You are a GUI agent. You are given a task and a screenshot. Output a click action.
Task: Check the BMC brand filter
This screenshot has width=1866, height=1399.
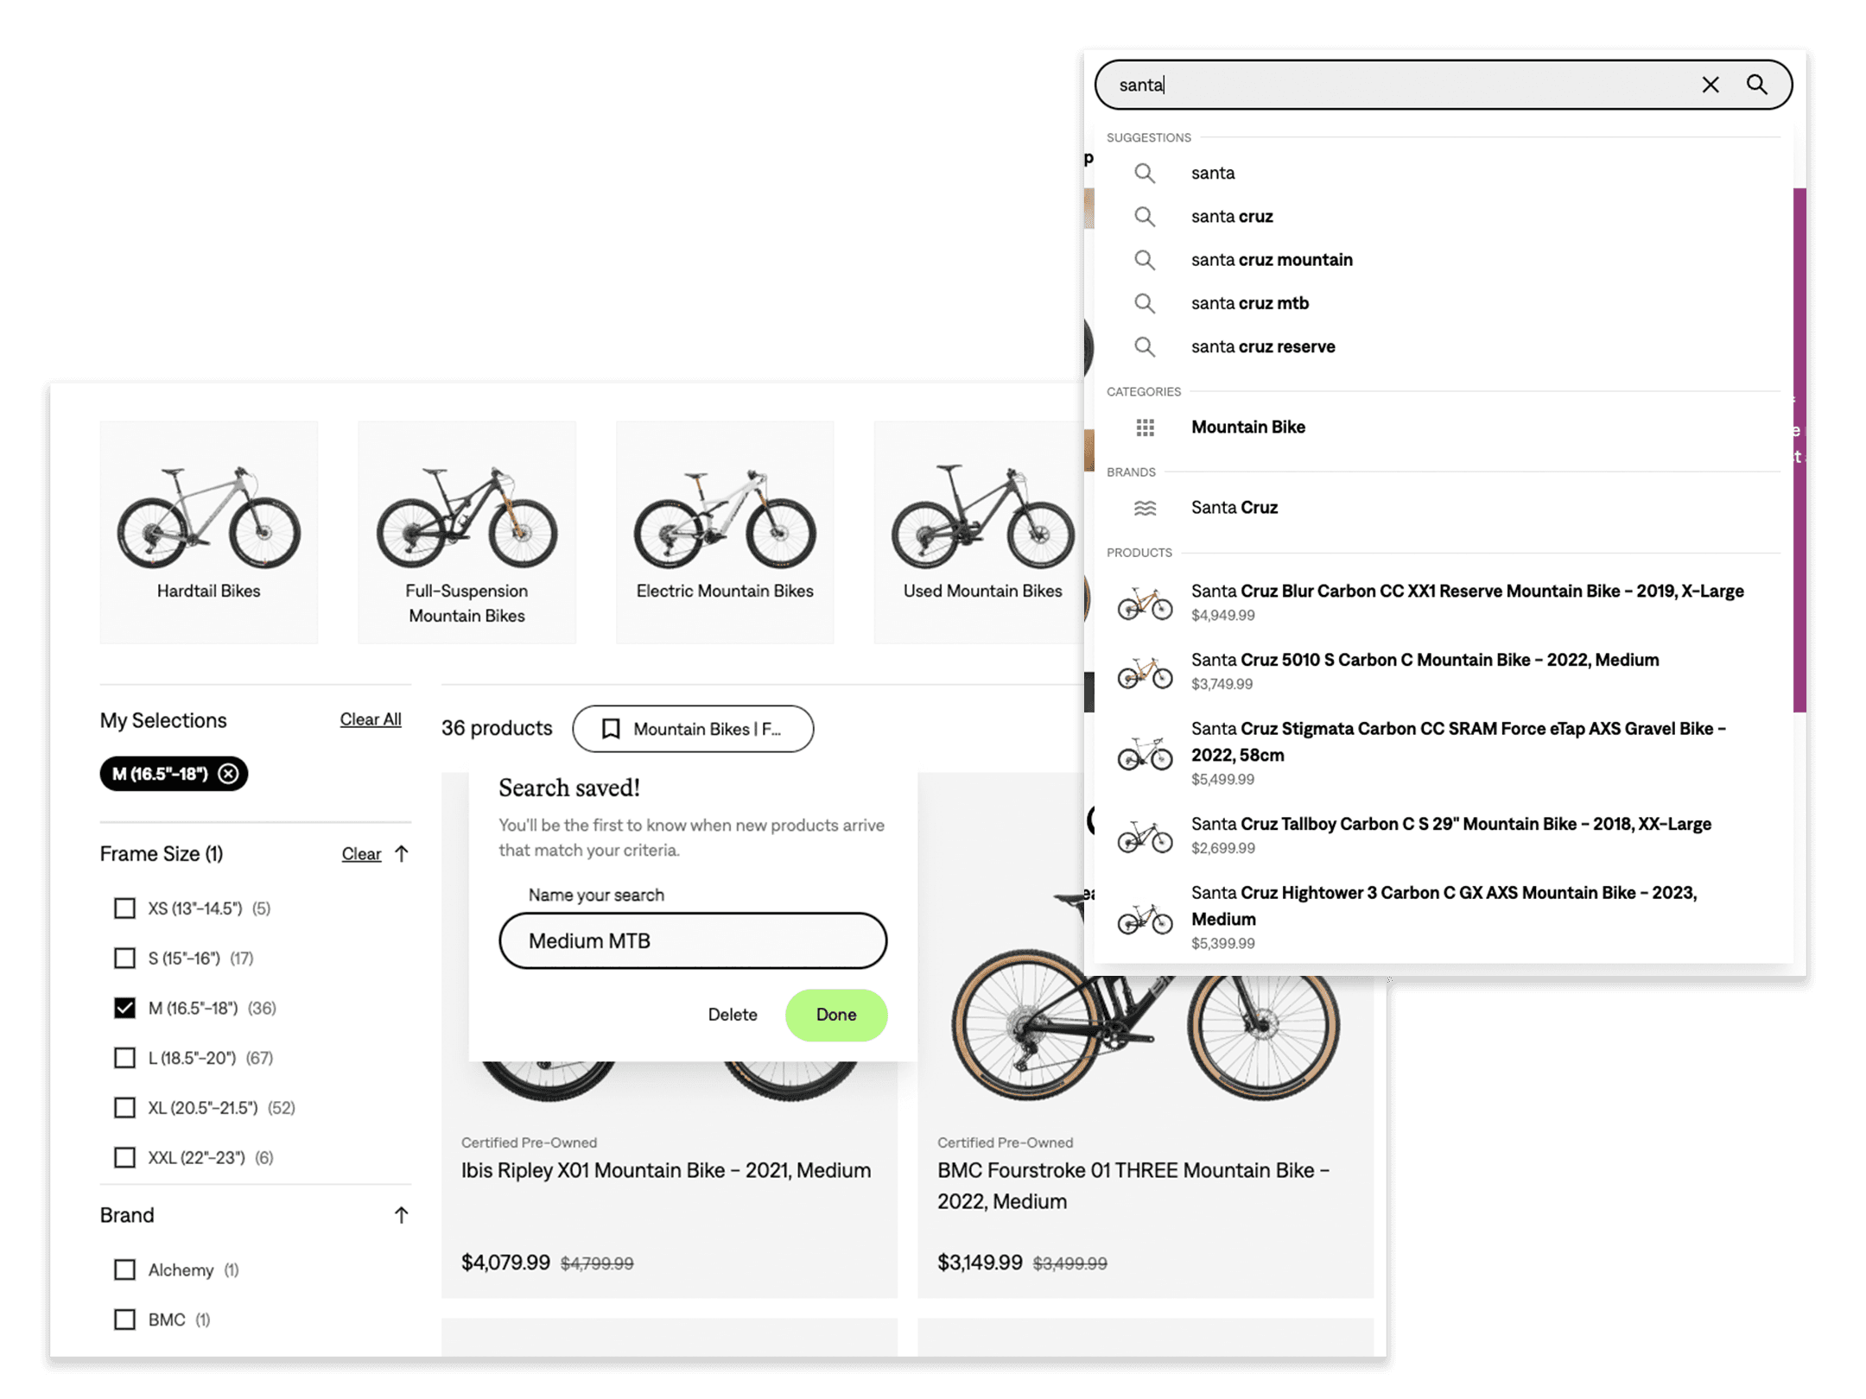click(124, 1320)
